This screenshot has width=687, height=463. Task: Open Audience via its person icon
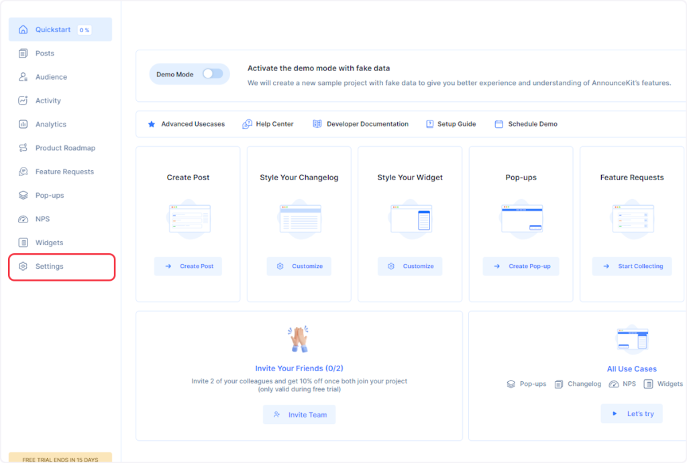(x=23, y=77)
